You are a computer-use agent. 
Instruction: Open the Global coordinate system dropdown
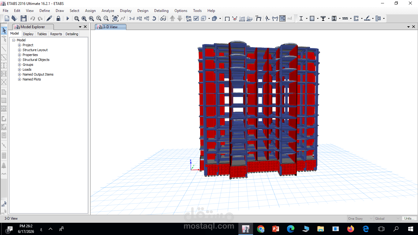pos(387,218)
